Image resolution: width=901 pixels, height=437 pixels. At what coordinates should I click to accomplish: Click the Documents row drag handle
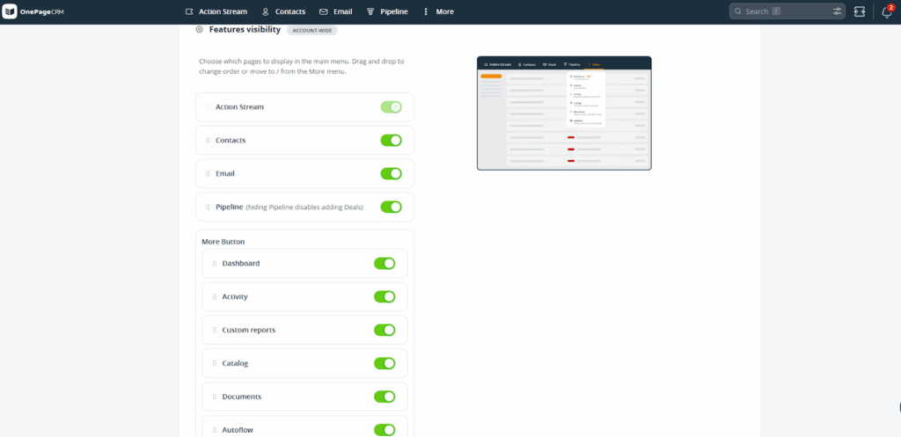click(x=215, y=397)
